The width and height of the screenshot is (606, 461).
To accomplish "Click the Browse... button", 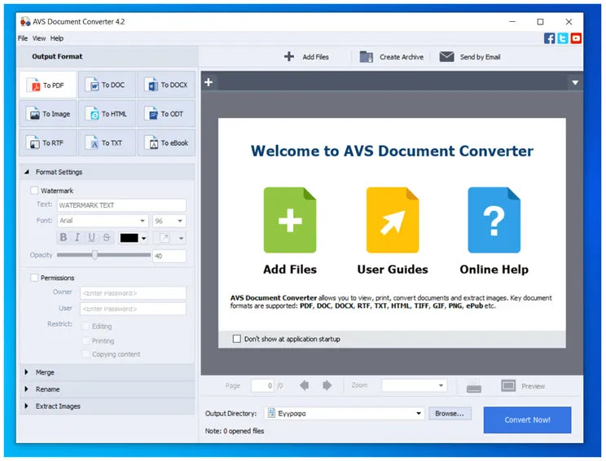I will tap(450, 414).
